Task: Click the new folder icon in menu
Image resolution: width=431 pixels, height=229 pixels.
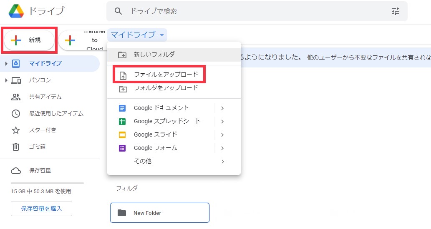Action: [122, 55]
